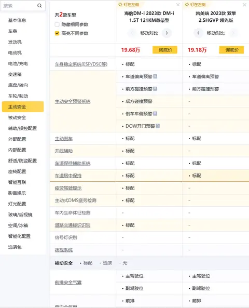Click 凯美瑞 2023款 双擎 car title
Screen dimensions: 249x308
click(x=216, y=17)
